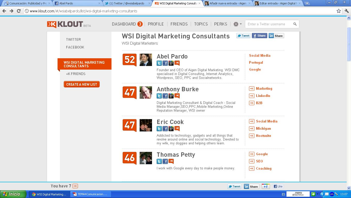Give +K for Thomas Petty's Google topic

(x=252, y=154)
